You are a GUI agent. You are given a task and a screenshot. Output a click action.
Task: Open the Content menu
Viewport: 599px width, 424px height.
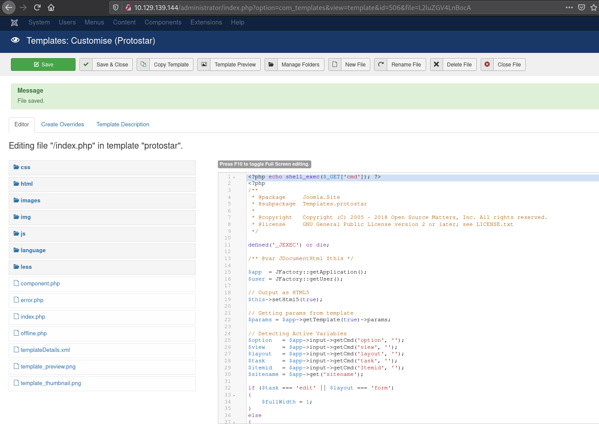tap(124, 22)
